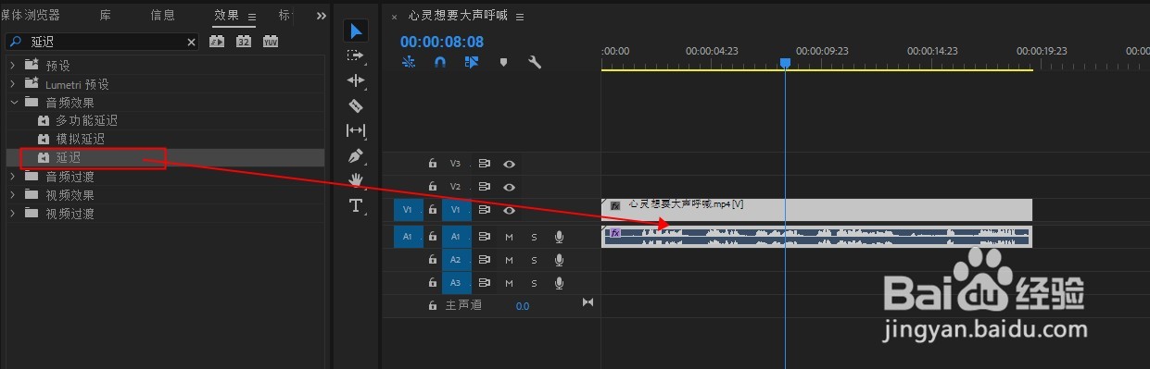Viewport: 1150px width, 369px height.
Task: Mute audio track A2
Action: click(509, 260)
